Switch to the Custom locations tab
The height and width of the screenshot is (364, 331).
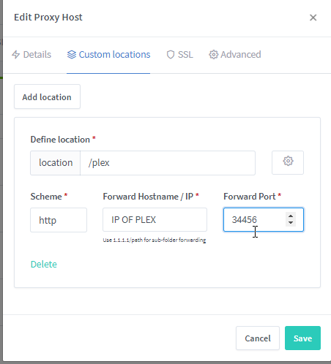click(108, 55)
